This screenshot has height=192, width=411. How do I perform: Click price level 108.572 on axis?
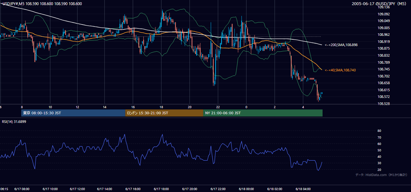(x=384, y=97)
